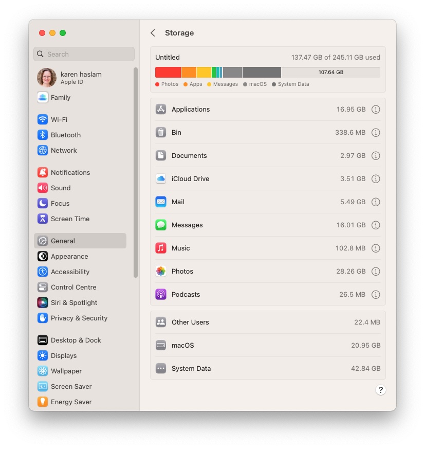Show info for Podcasts storage
The image size is (425, 449).
(376, 294)
